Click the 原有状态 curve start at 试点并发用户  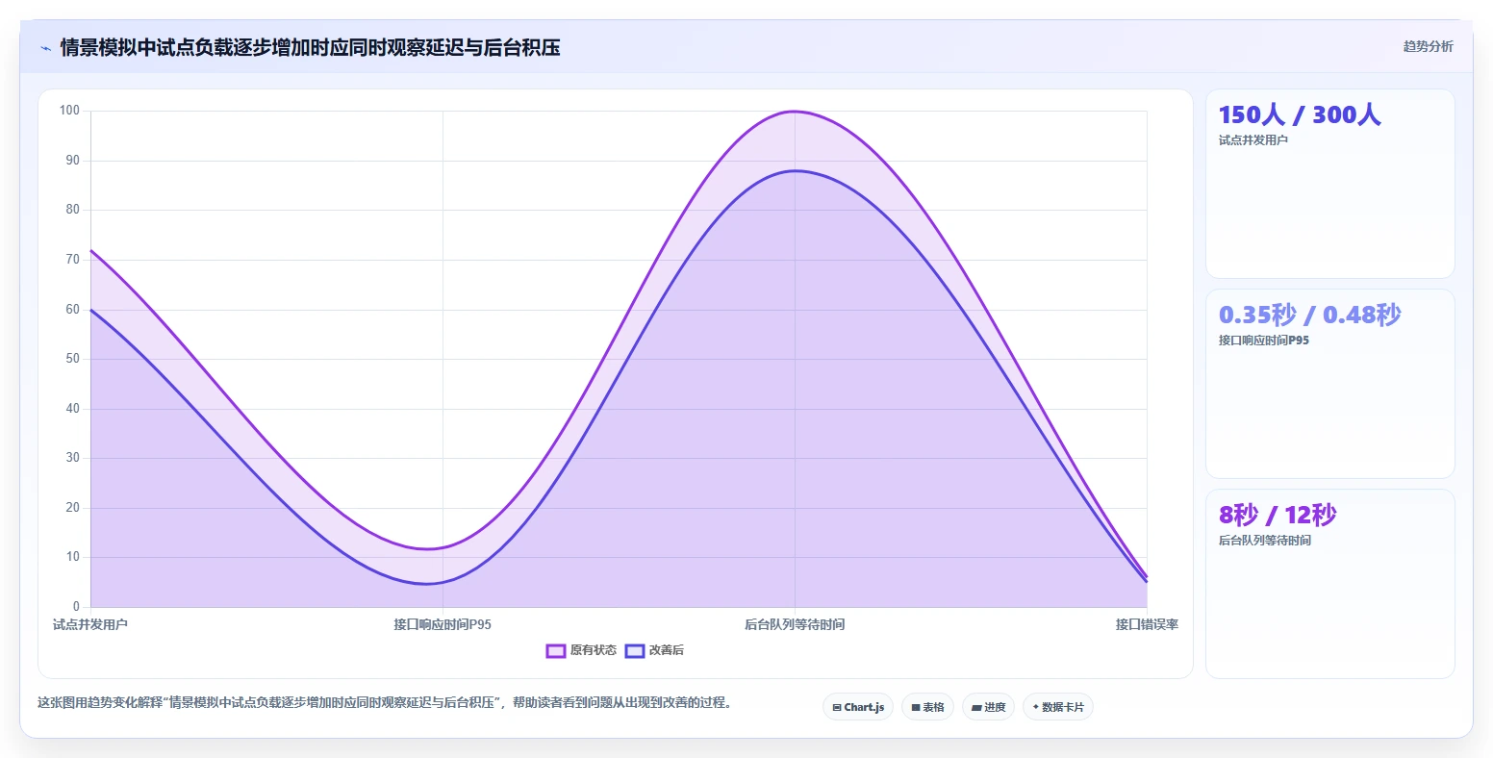click(x=91, y=250)
